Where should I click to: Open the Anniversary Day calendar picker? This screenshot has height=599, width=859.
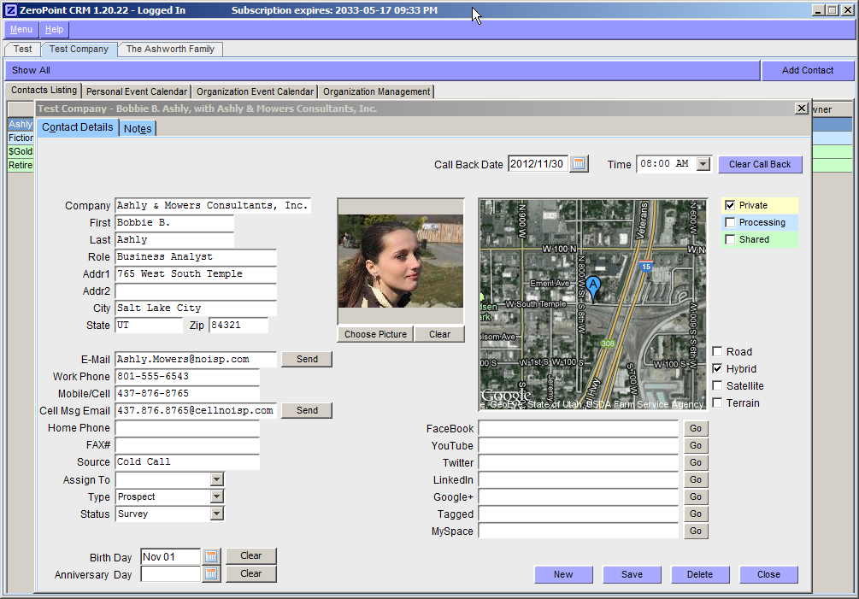[211, 574]
